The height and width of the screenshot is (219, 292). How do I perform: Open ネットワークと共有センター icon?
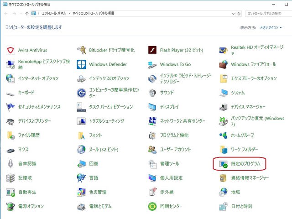(x=152, y=121)
